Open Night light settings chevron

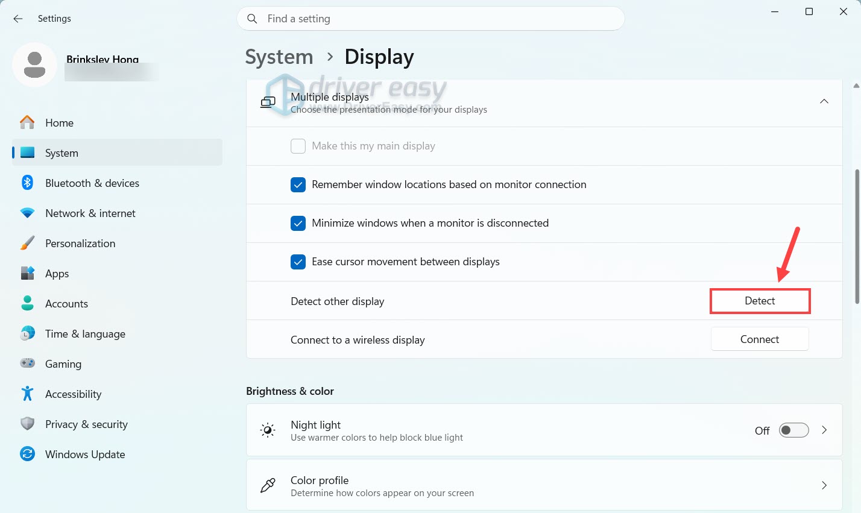click(824, 430)
